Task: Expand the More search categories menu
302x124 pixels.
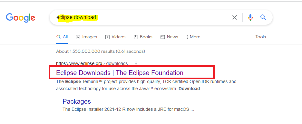Action: 193,37
